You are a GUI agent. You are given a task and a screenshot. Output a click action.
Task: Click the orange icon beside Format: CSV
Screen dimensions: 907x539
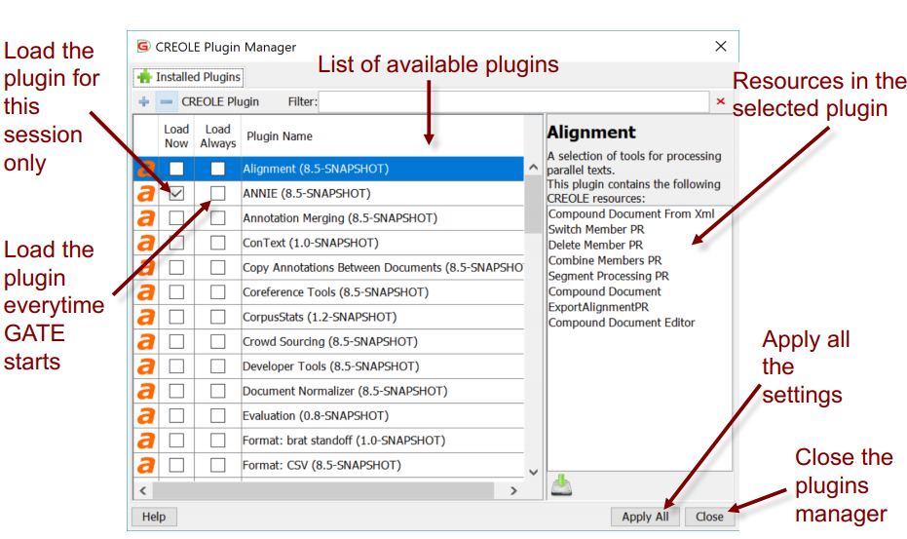[146, 466]
